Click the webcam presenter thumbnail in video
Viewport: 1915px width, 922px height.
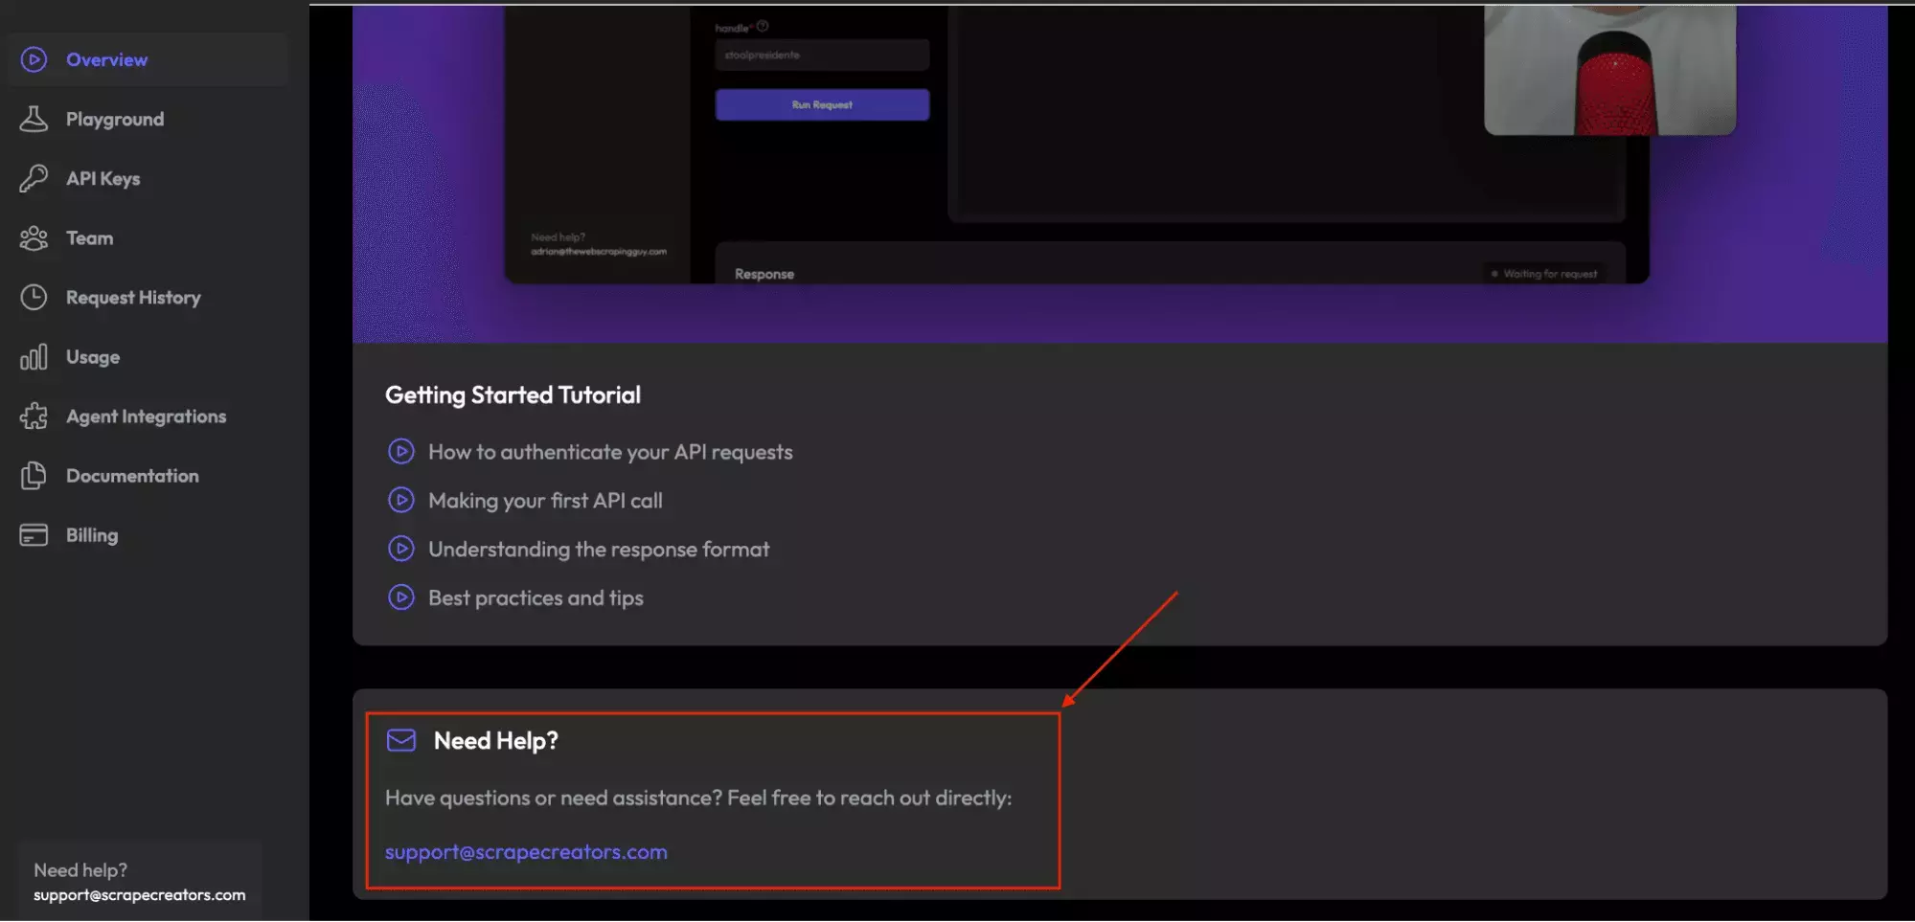tap(1609, 69)
